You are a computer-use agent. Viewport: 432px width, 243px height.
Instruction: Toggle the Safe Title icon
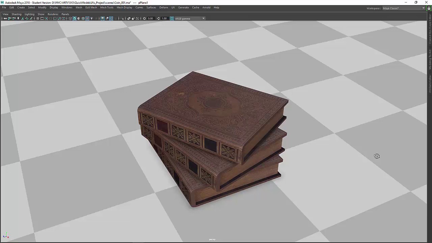(x=63, y=19)
